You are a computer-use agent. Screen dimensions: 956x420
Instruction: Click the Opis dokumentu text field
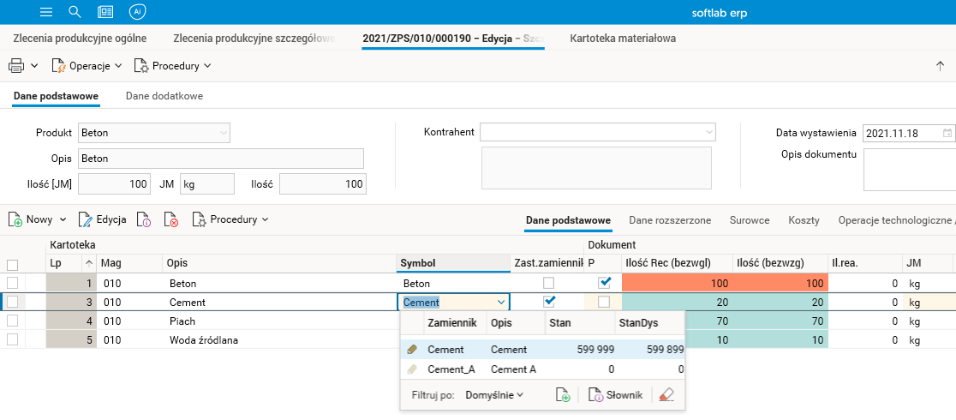908,169
